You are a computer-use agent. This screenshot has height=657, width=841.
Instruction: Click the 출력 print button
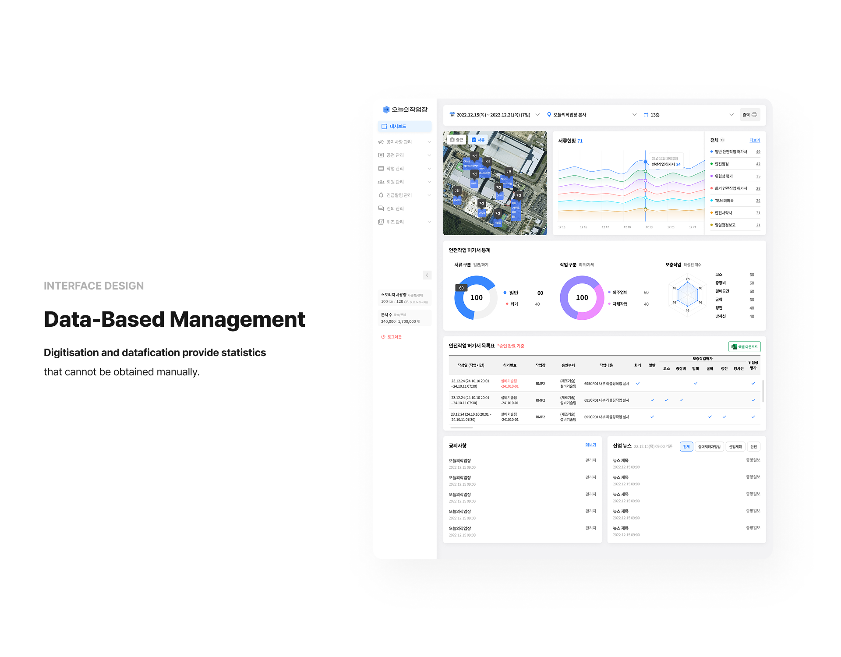(749, 115)
